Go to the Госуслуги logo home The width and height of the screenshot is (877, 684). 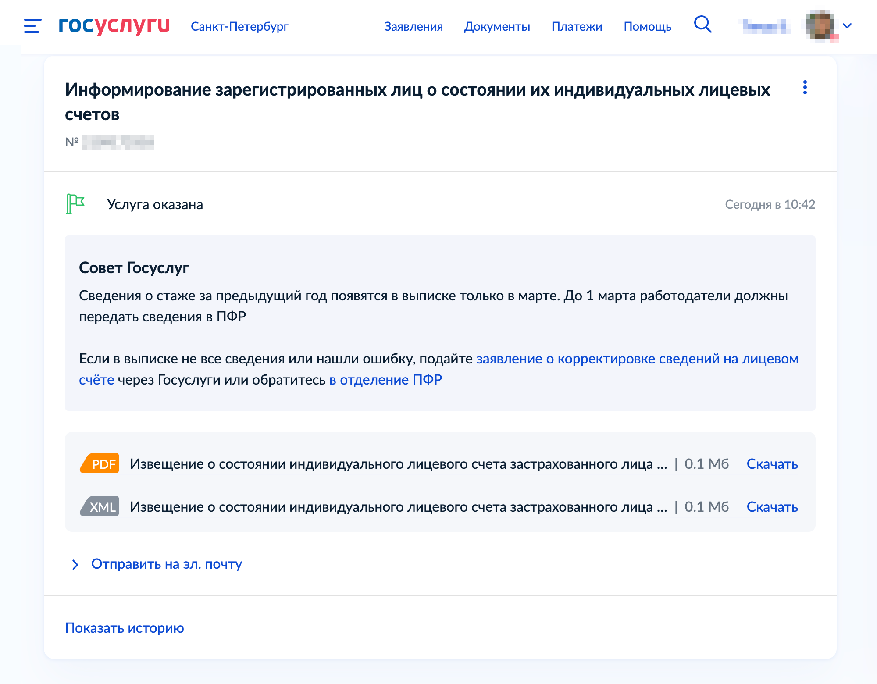114,25
